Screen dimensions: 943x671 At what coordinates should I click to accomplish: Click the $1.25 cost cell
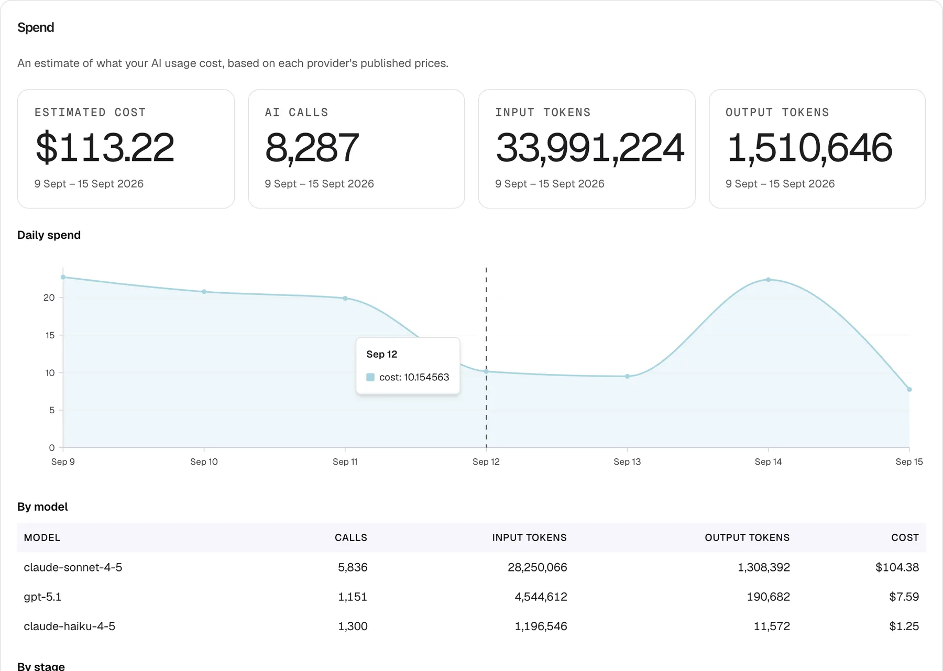coord(904,626)
